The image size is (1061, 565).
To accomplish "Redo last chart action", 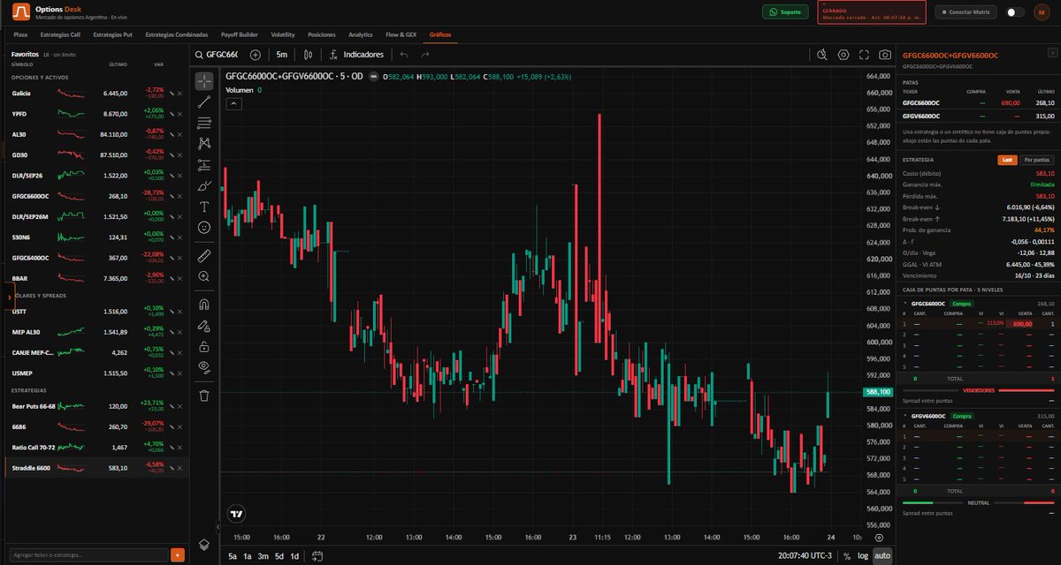I will pyautogui.click(x=425, y=55).
